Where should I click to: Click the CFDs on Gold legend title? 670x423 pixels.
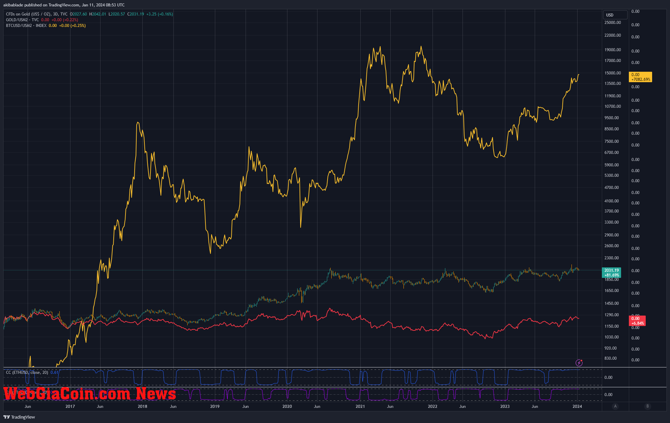pos(37,14)
